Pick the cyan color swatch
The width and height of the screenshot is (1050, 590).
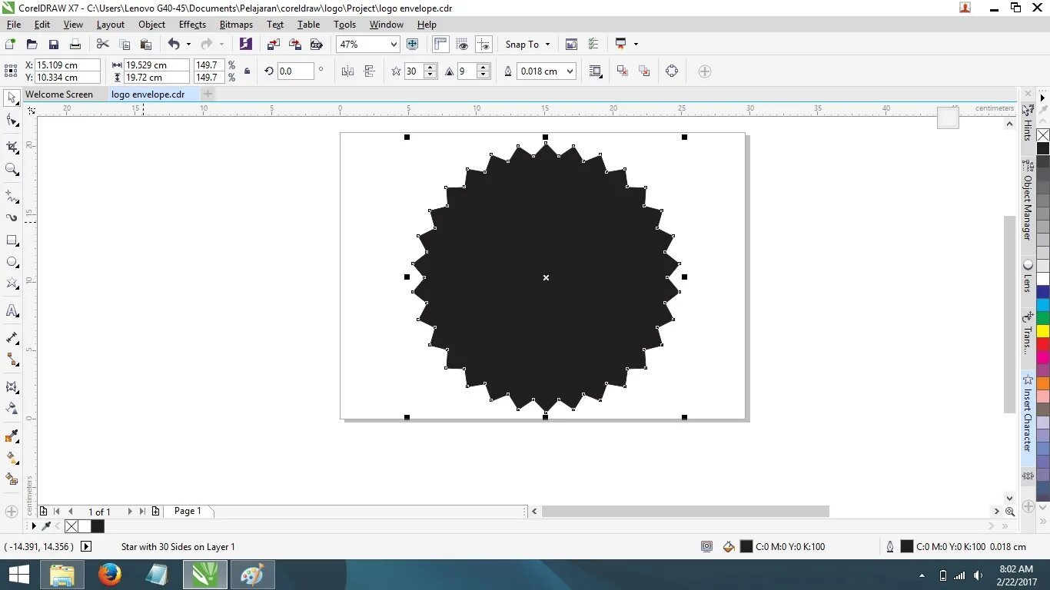pos(1043,305)
